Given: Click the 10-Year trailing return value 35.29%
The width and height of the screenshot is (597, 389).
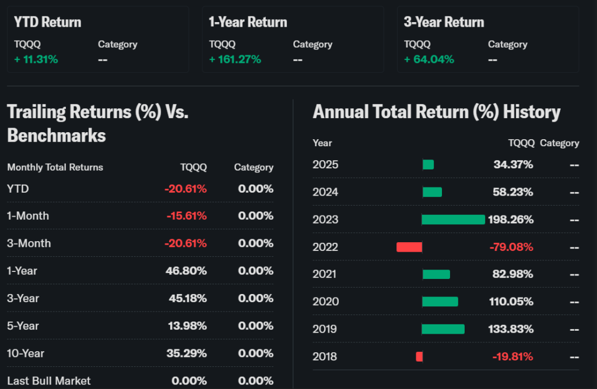Looking at the screenshot, I should 187,353.
